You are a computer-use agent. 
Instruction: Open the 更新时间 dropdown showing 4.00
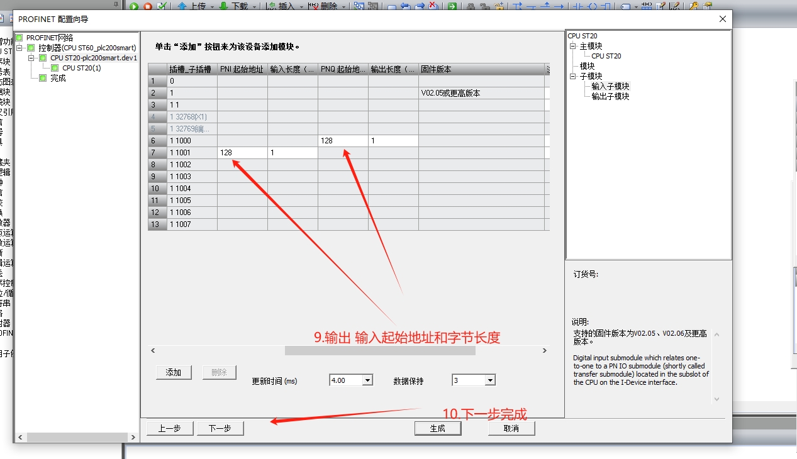coord(367,380)
